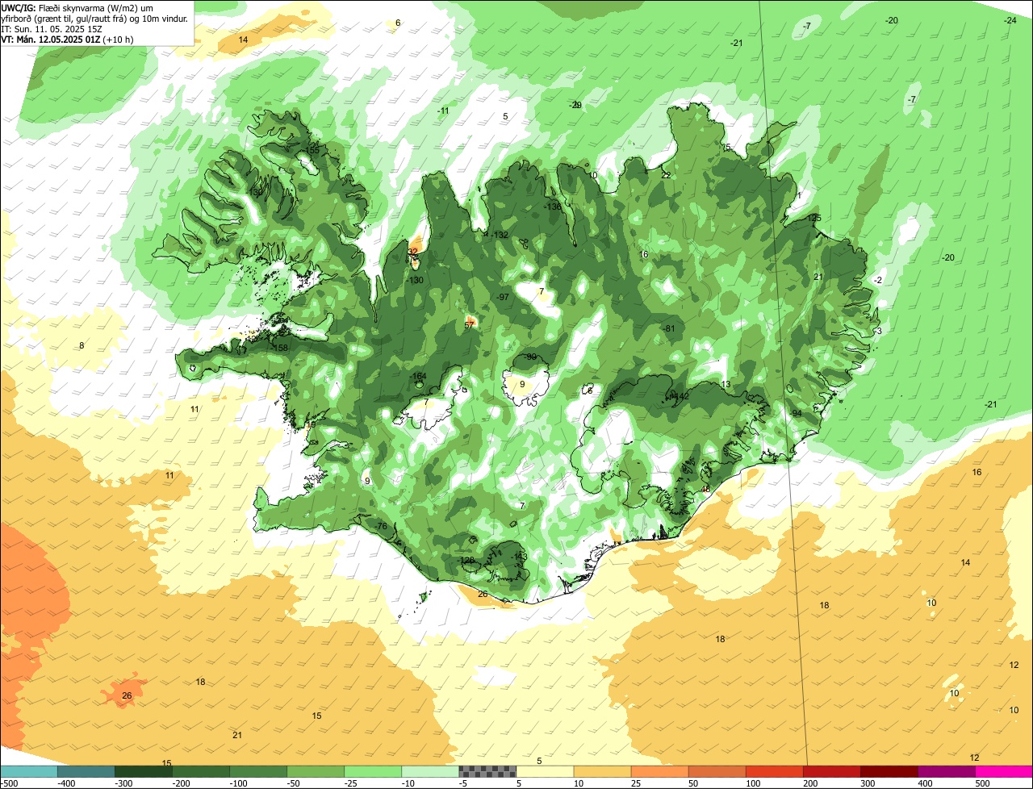Click the magenta swatch above 500

(x=1004, y=771)
